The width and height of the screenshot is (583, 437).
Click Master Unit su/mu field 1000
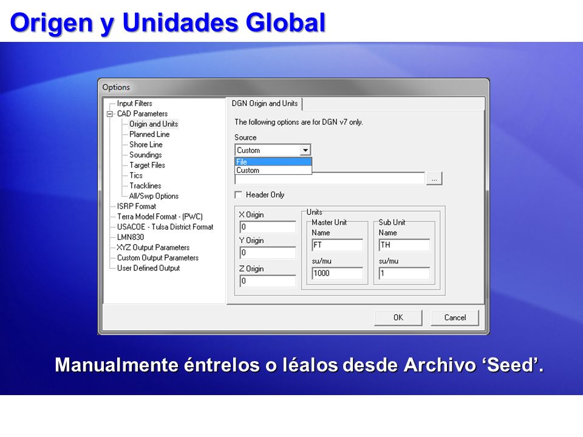pyautogui.click(x=338, y=273)
